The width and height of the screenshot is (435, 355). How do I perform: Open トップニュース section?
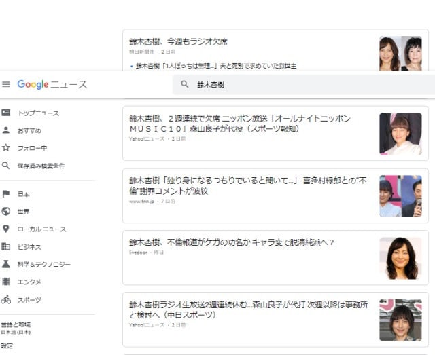coord(39,113)
